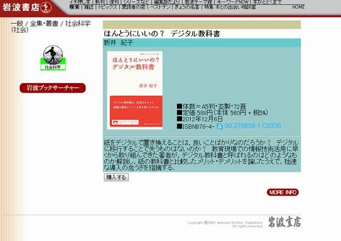Open 新刊 in the top navigation row

[x=100, y=2]
